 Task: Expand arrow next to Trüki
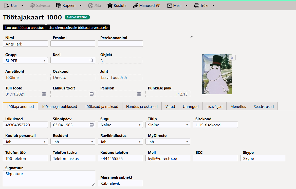pos(213,6)
